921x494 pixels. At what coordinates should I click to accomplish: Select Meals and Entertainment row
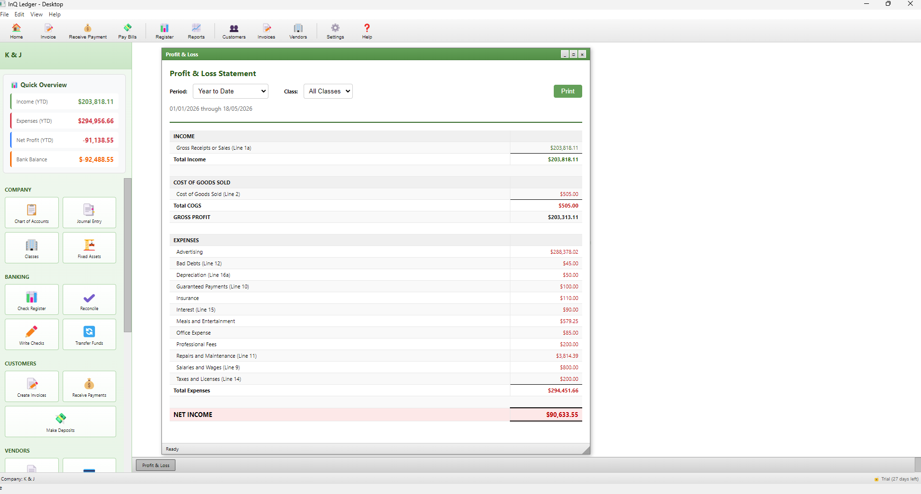[376, 321]
